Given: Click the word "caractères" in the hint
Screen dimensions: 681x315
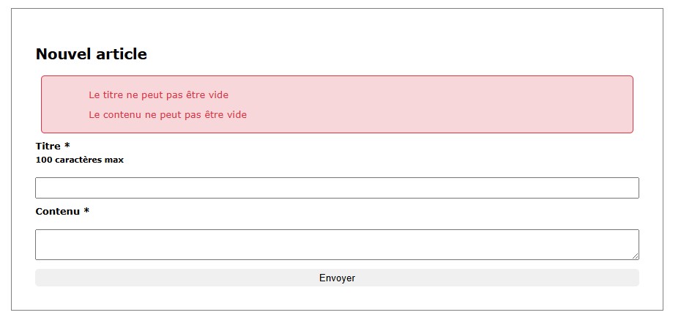Looking at the screenshot, I should pos(79,160).
